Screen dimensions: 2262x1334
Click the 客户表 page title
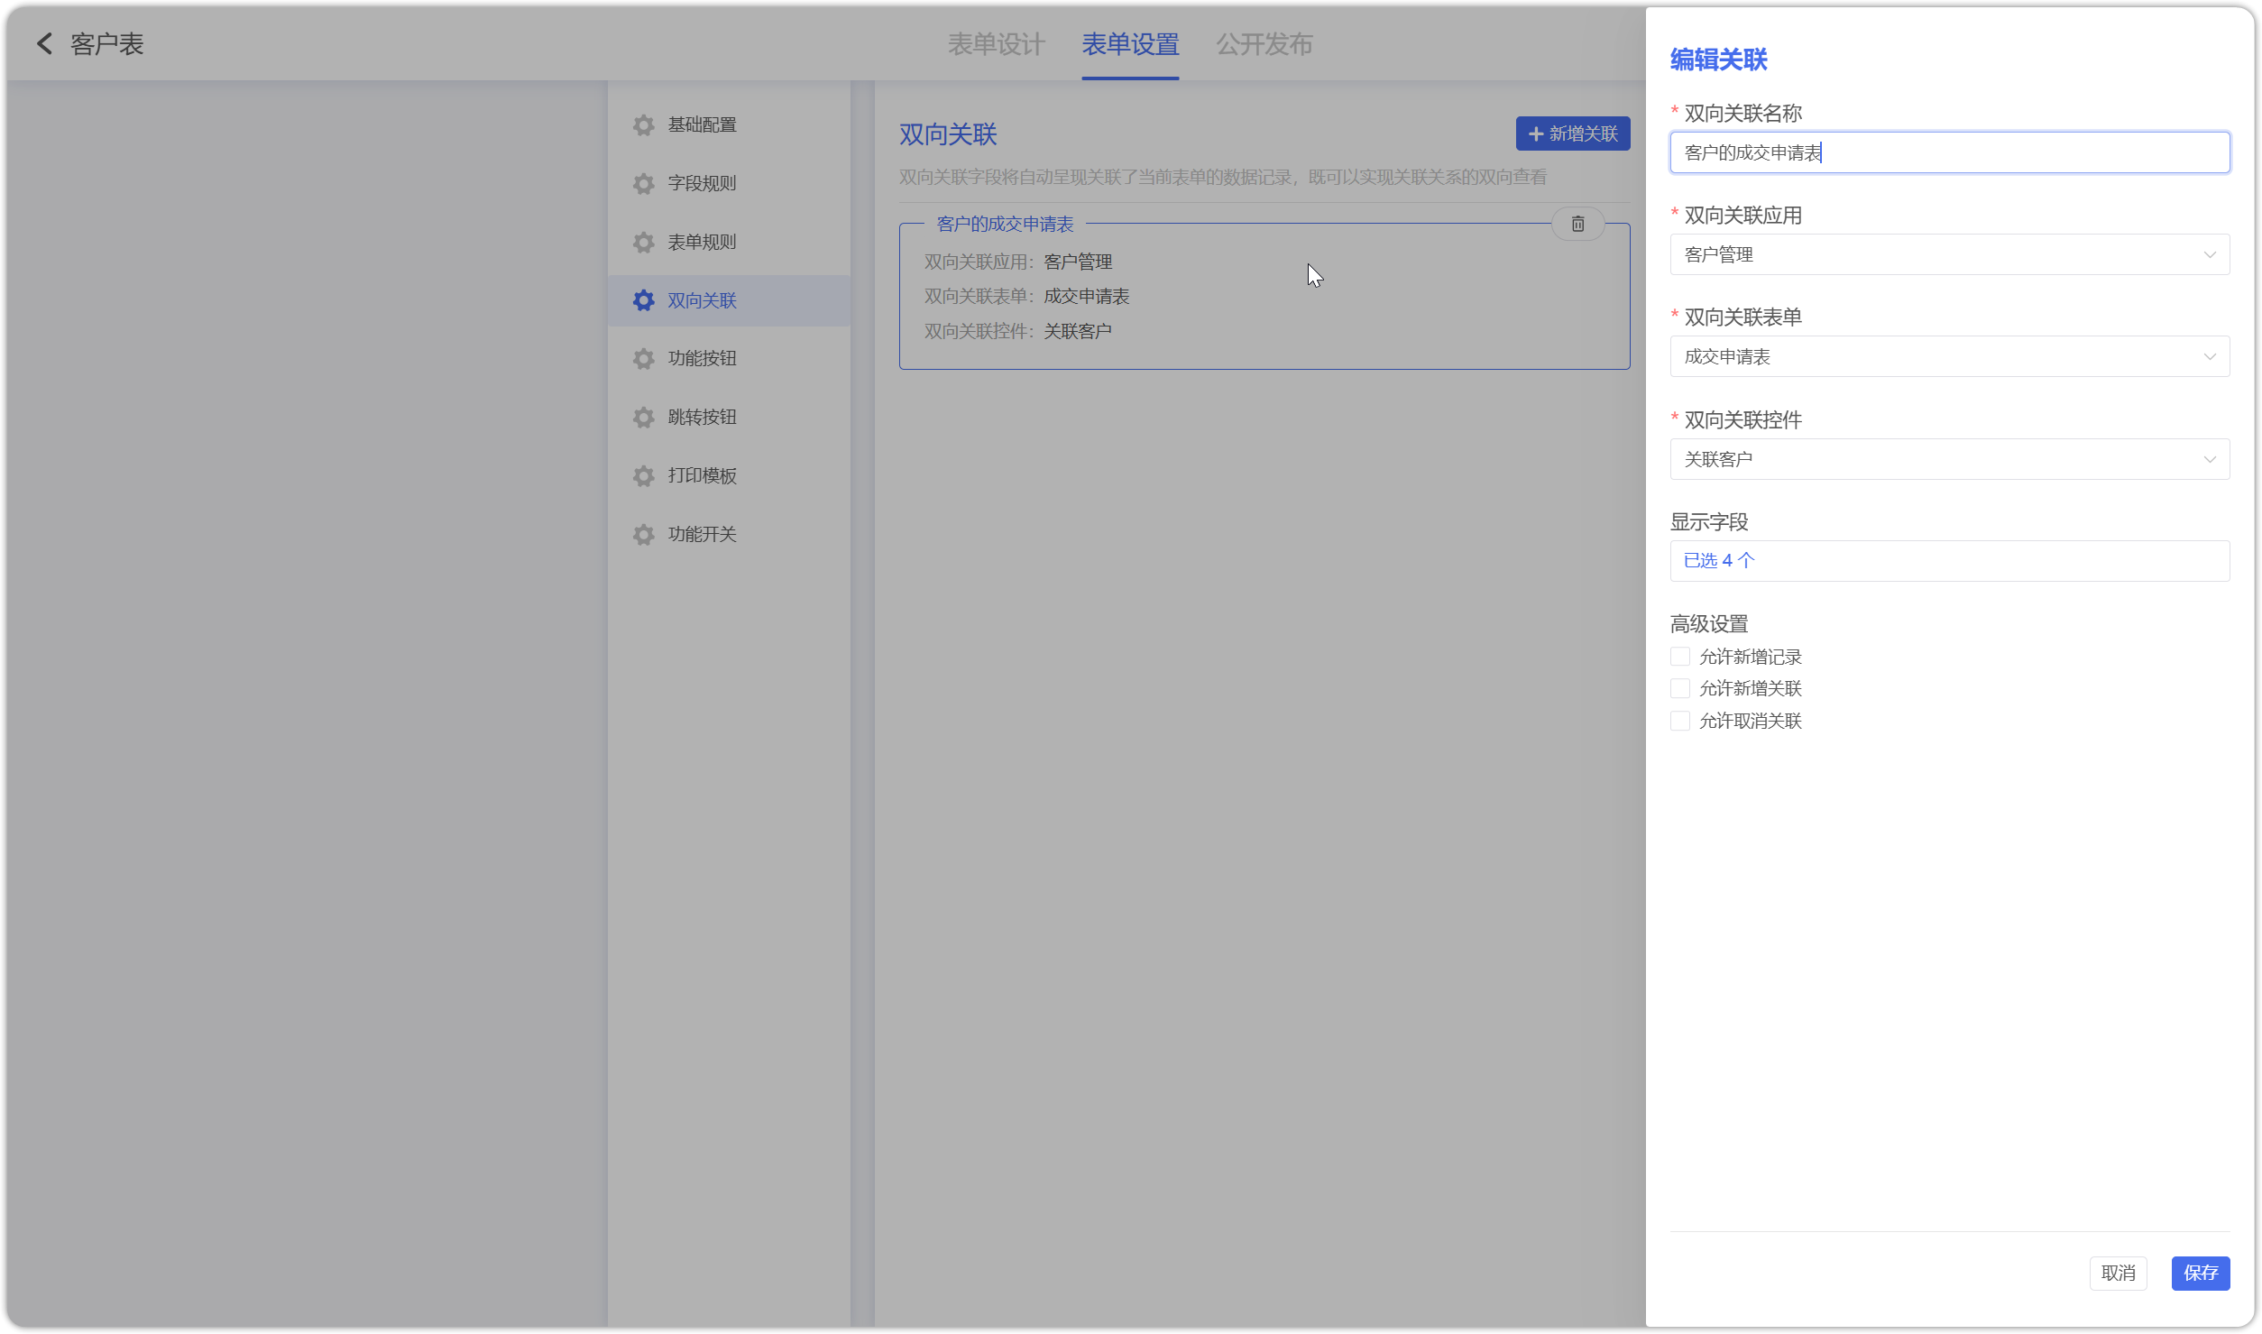106,43
